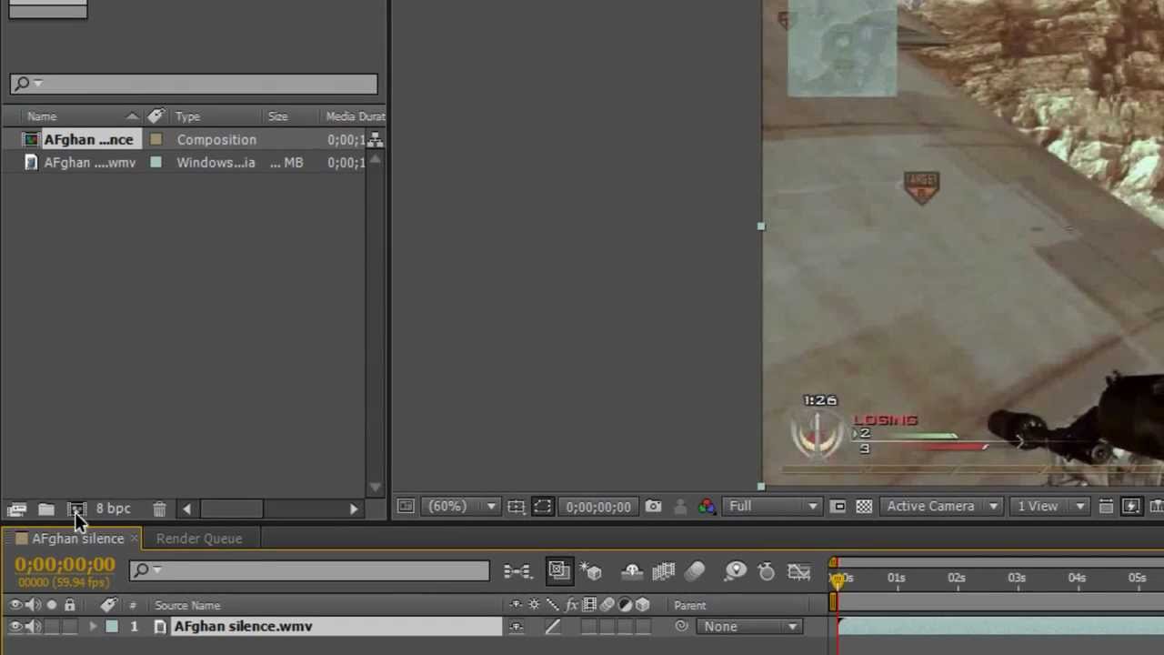Click the Project panel search field
The image size is (1164, 655).
point(194,84)
